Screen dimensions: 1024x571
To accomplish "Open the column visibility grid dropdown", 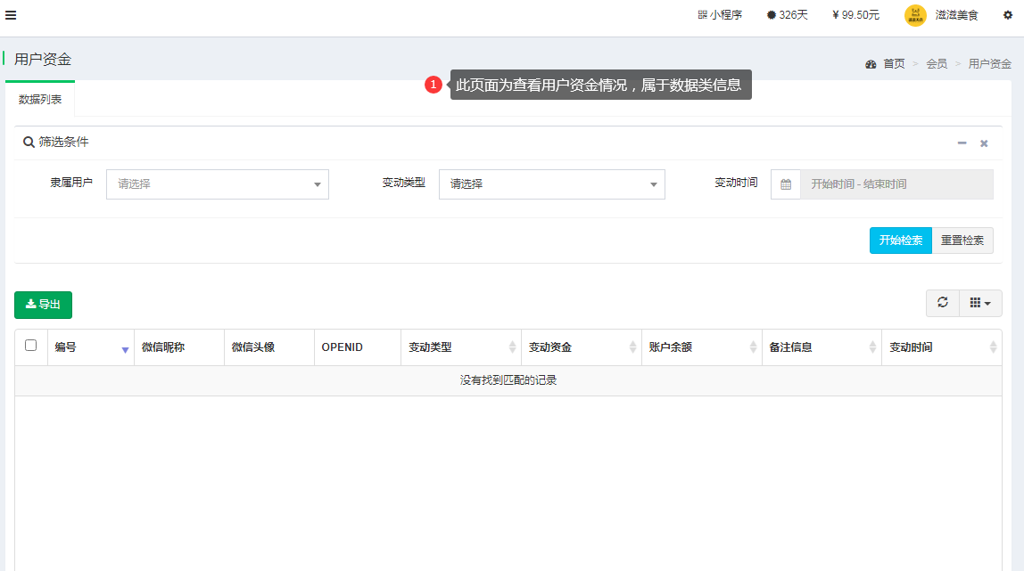I will pos(980,303).
